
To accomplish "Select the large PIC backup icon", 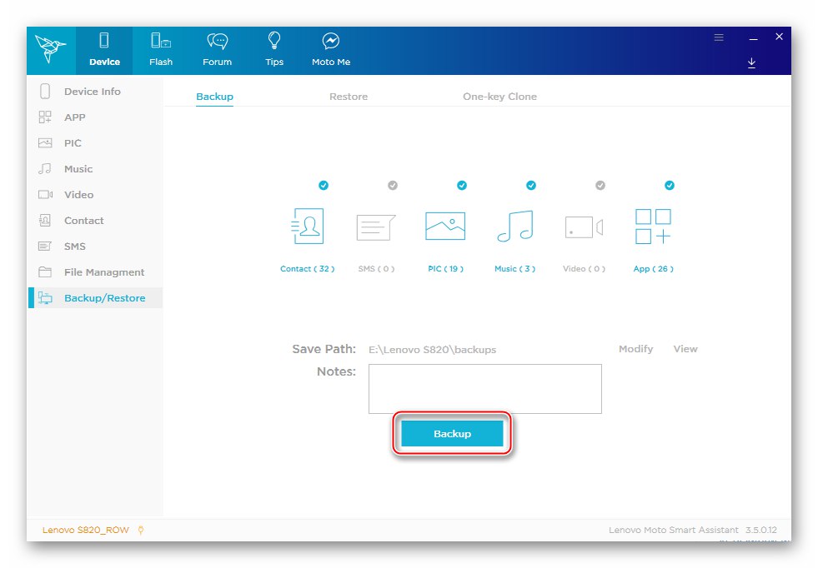I will pyautogui.click(x=445, y=227).
